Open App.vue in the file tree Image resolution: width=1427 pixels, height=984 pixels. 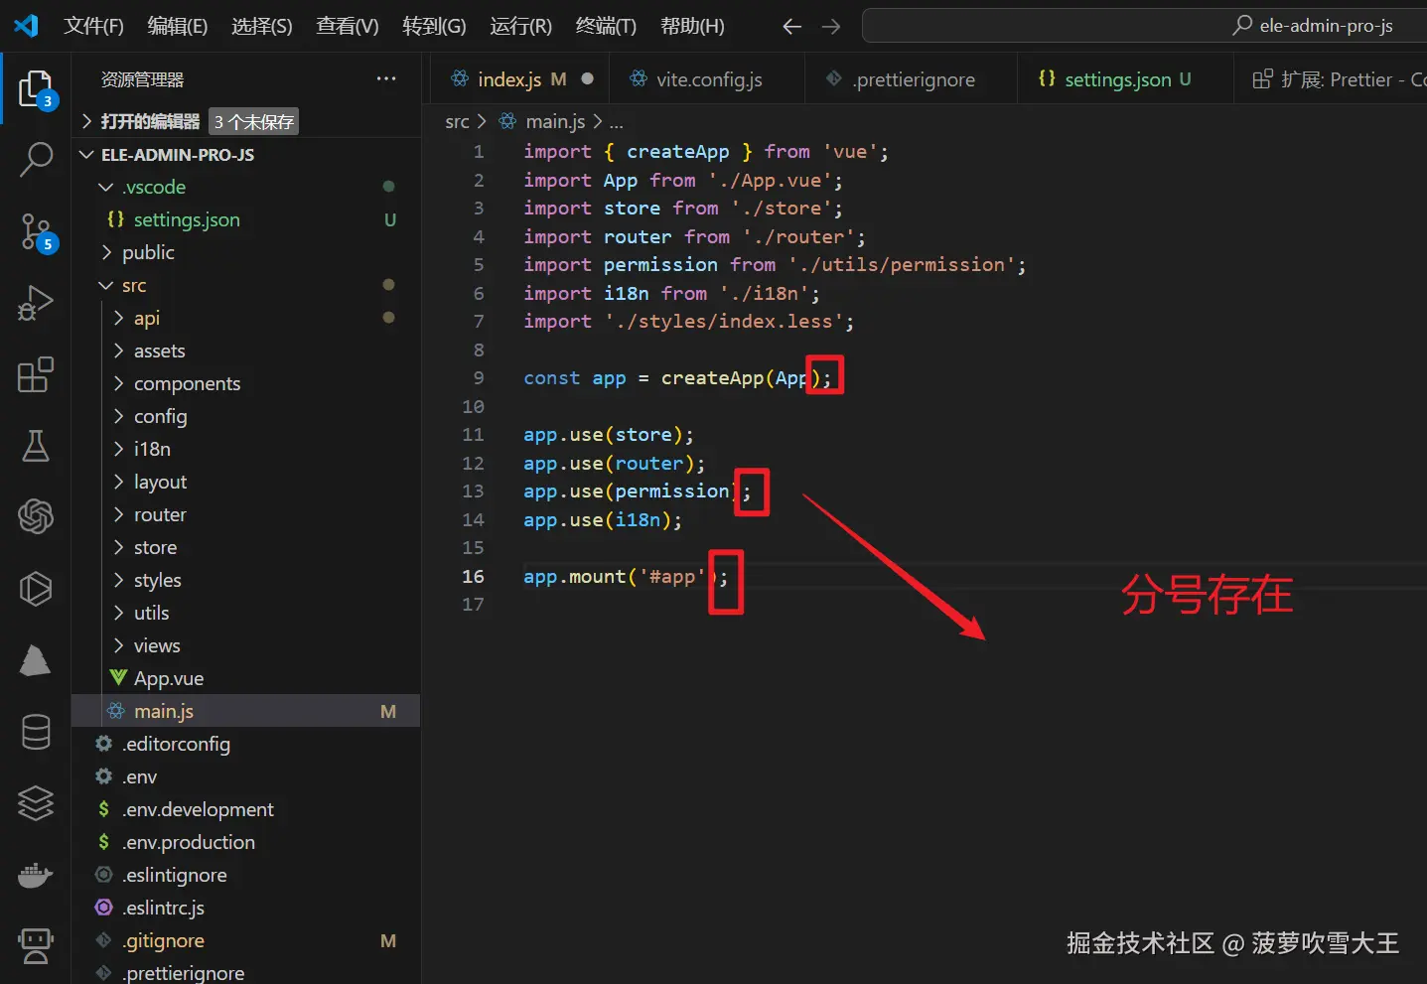[x=246, y=678]
